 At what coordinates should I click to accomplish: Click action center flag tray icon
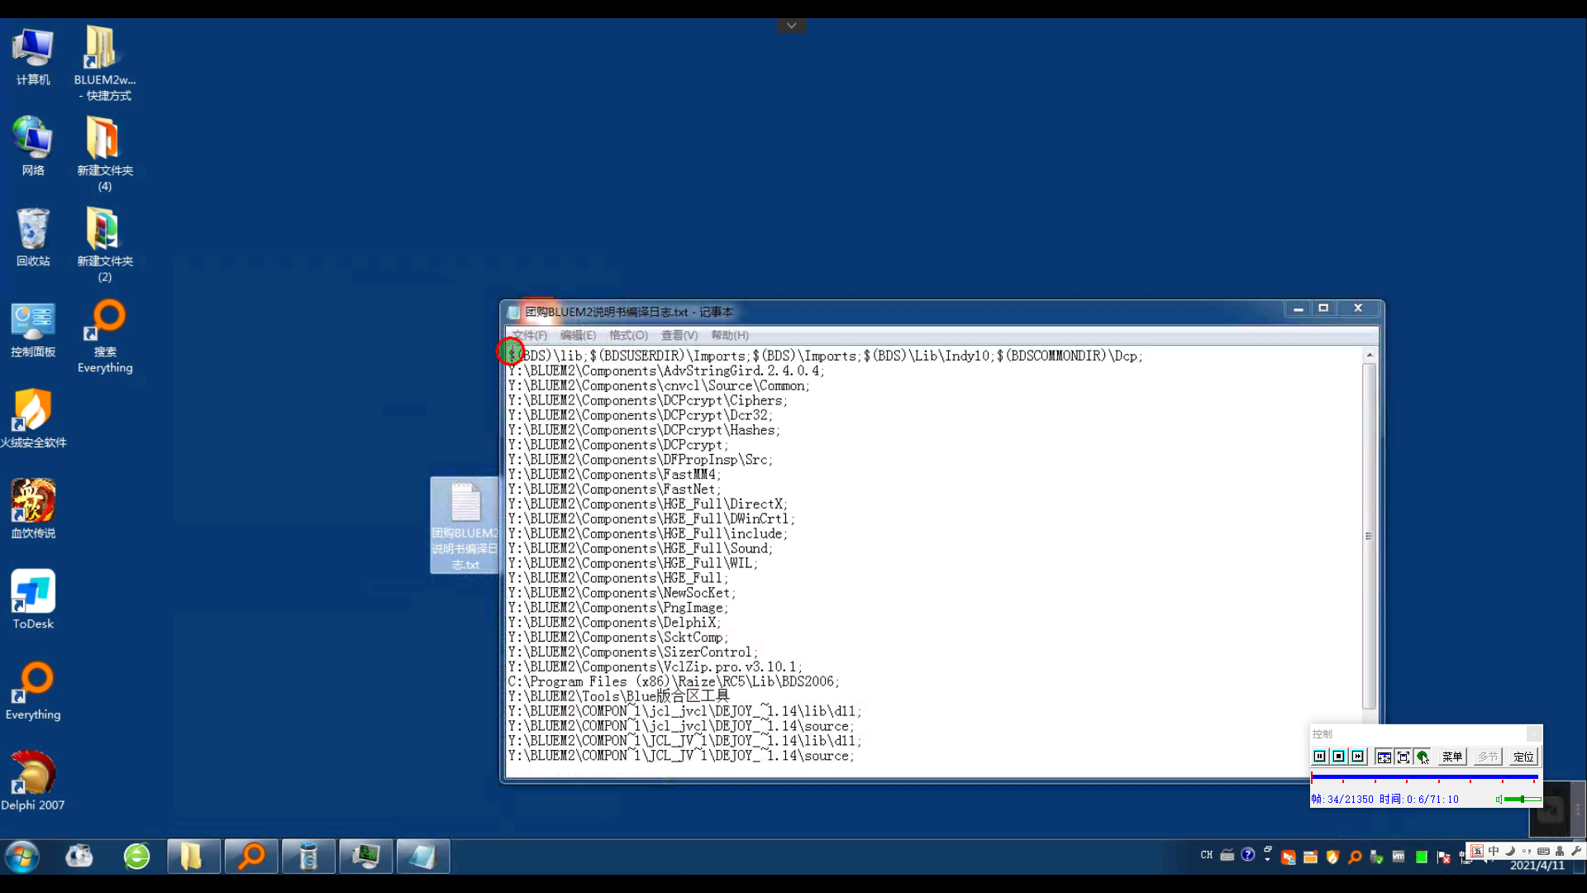click(1443, 857)
